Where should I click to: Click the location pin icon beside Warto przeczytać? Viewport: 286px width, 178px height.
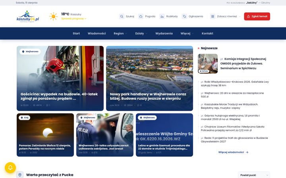click(20, 175)
